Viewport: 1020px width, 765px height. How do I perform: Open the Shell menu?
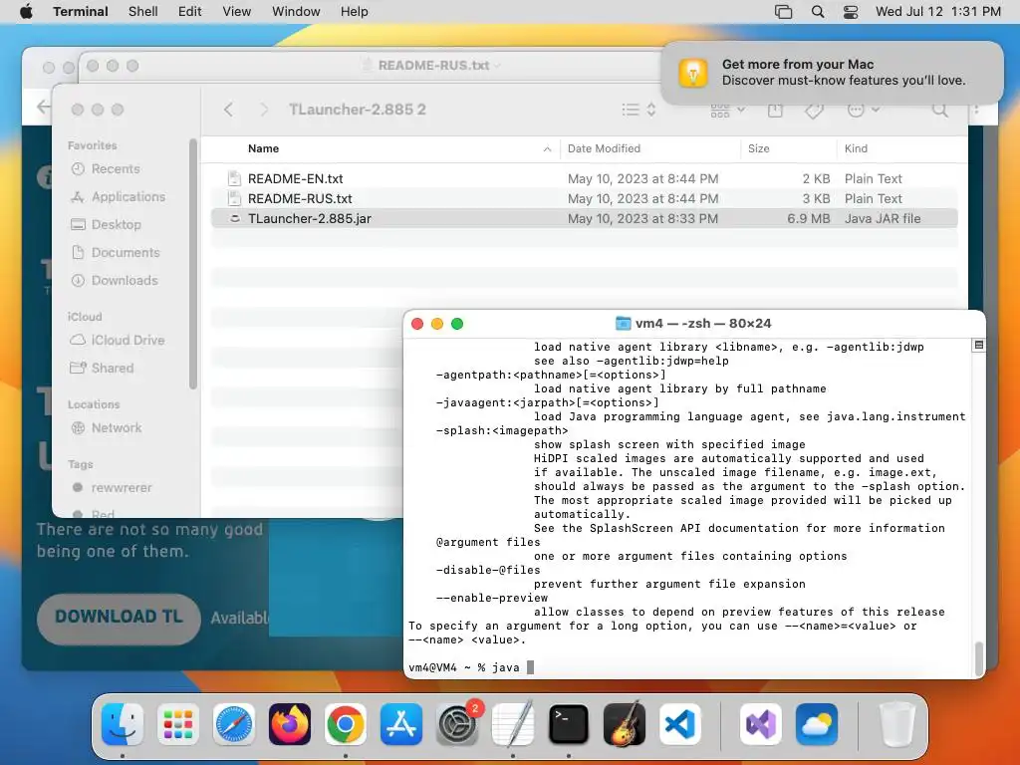pyautogui.click(x=143, y=11)
